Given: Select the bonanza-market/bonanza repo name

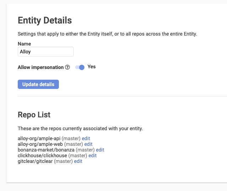Looking at the screenshot, I should pos(46,150).
